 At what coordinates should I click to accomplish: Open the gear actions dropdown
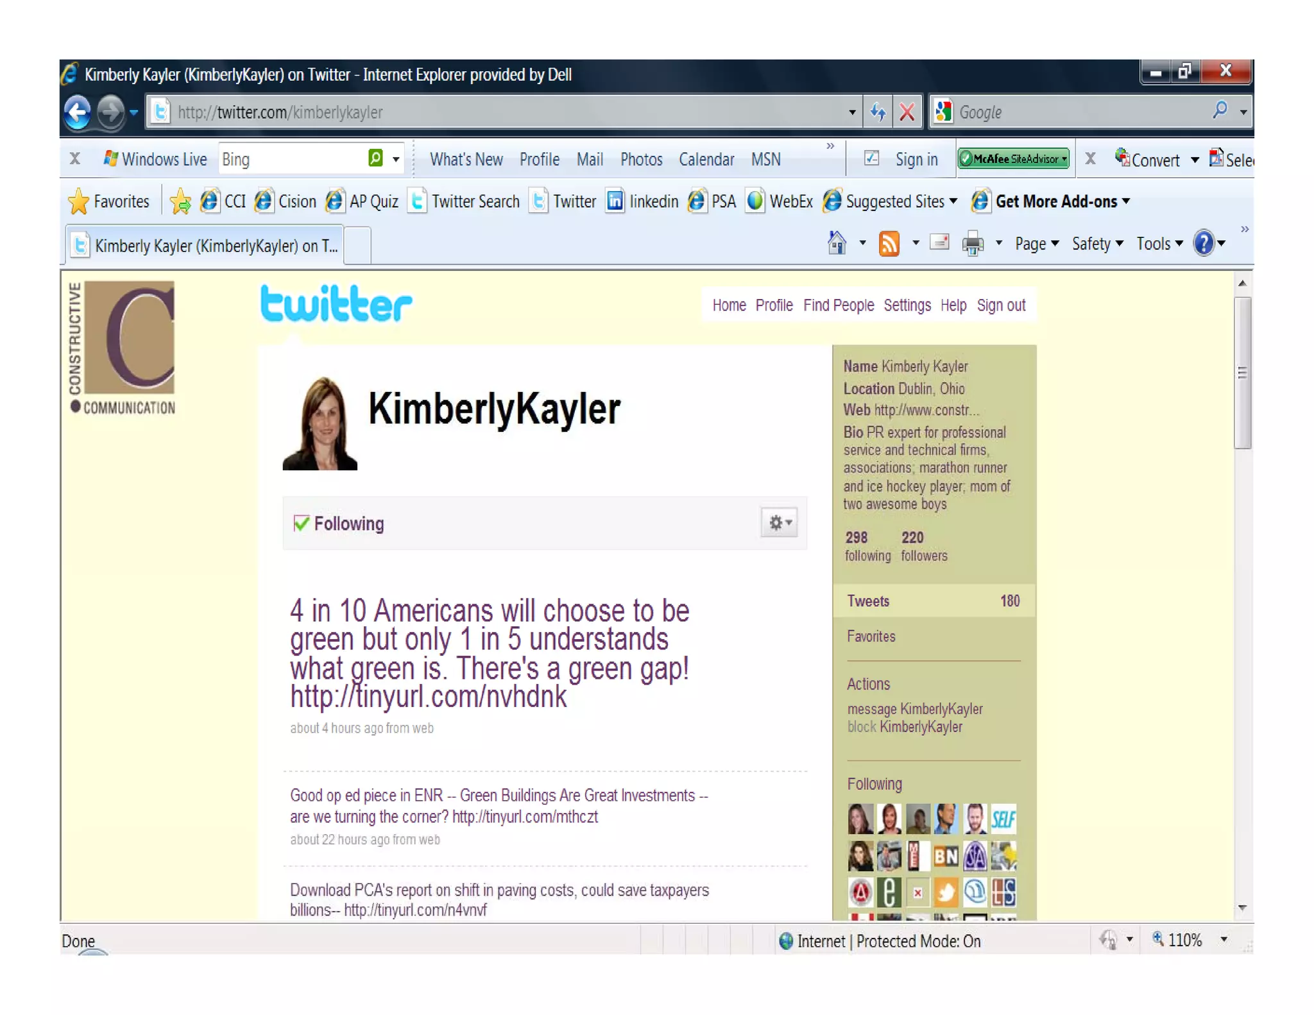[780, 523]
